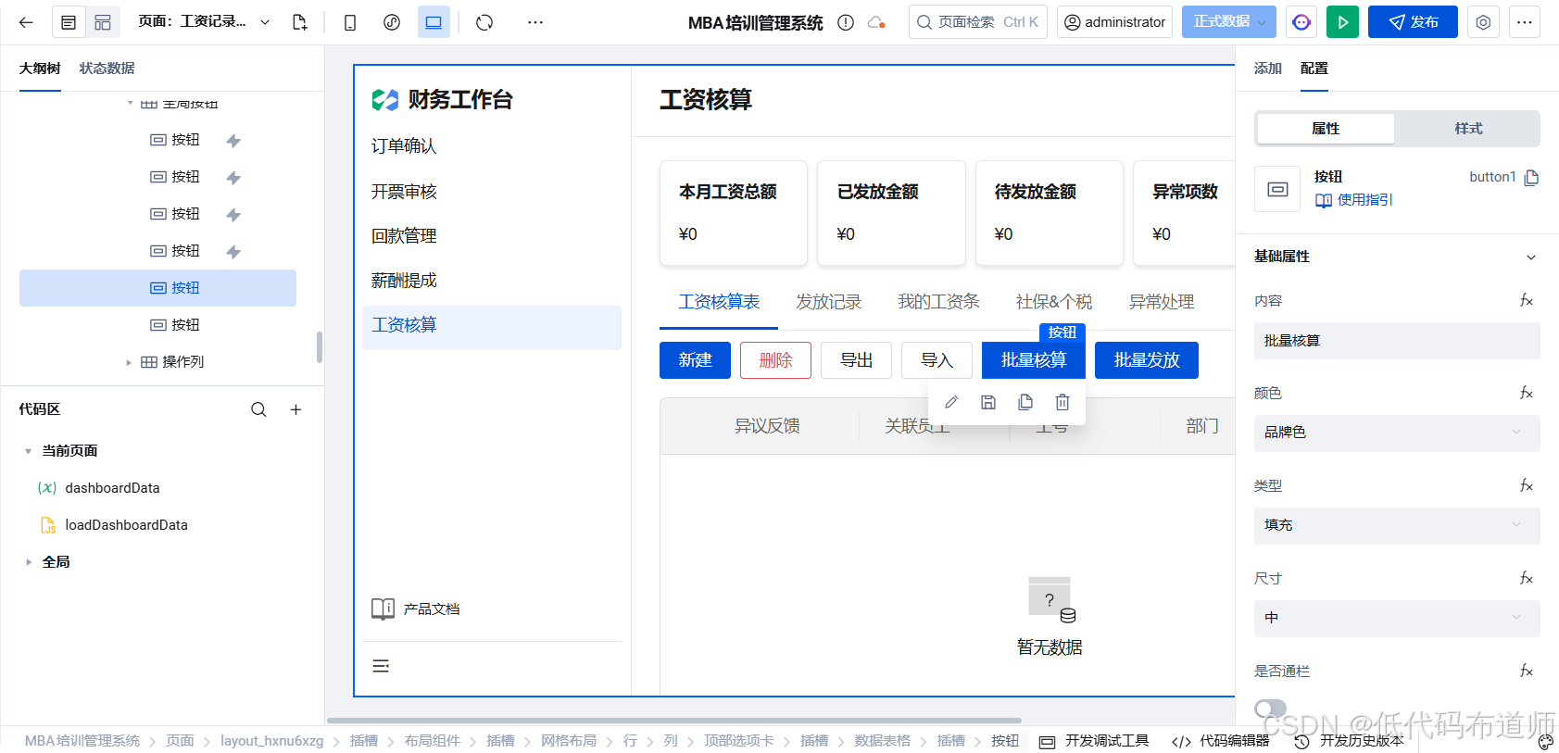Viewport: 1559px width, 753px height.
Task: Open 开发调试工具 in the status bar
Action: coord(1094,741)
